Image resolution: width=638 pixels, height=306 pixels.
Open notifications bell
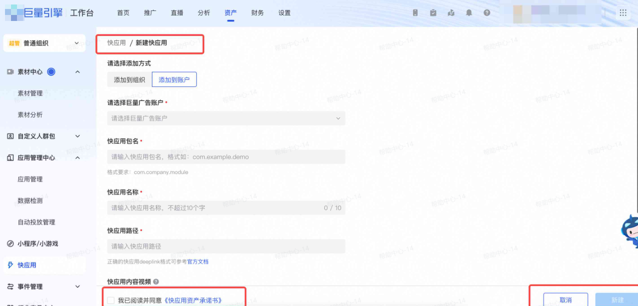click(469, 13)
